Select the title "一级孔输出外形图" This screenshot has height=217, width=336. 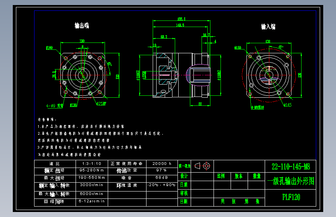[x=291, y=181]
